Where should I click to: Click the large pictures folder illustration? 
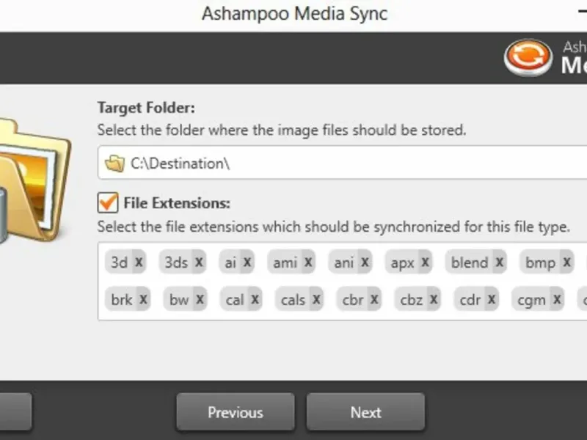[33, 176]
